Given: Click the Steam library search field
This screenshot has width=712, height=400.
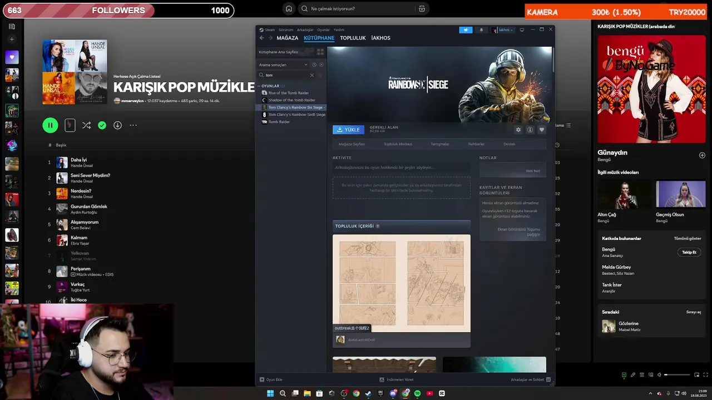Looking at the screenshot, I should point(286,75).
